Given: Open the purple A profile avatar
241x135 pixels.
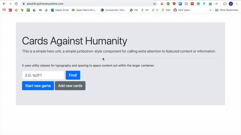Looking at the screenshot, I should [x=231, y=4].
